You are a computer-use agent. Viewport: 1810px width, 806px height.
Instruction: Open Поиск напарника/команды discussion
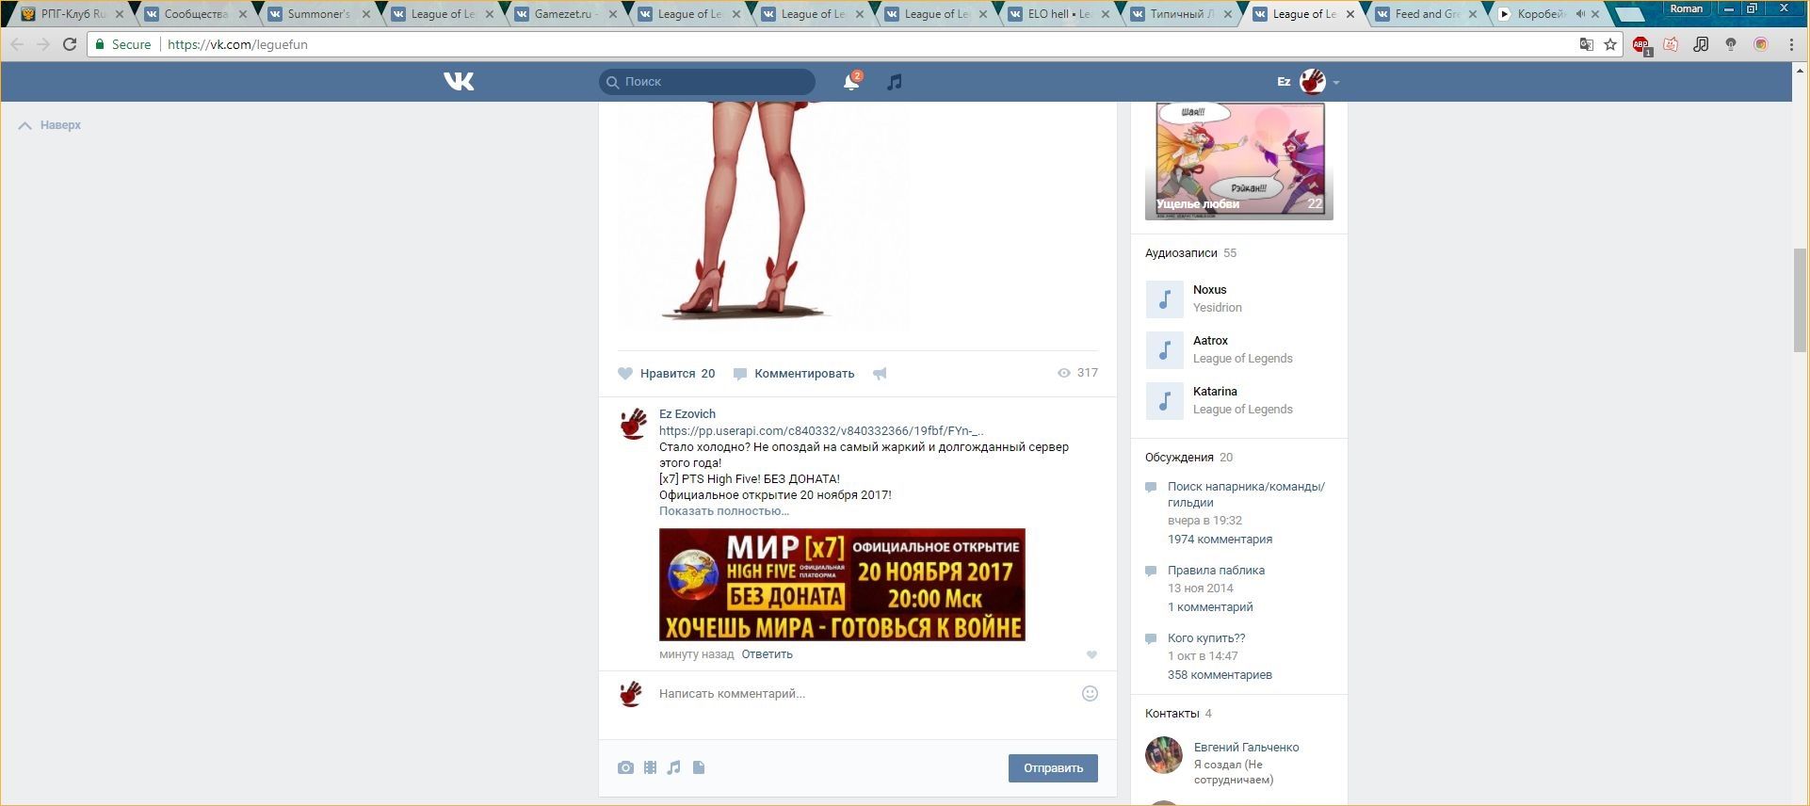click(x=1246, y=494)
